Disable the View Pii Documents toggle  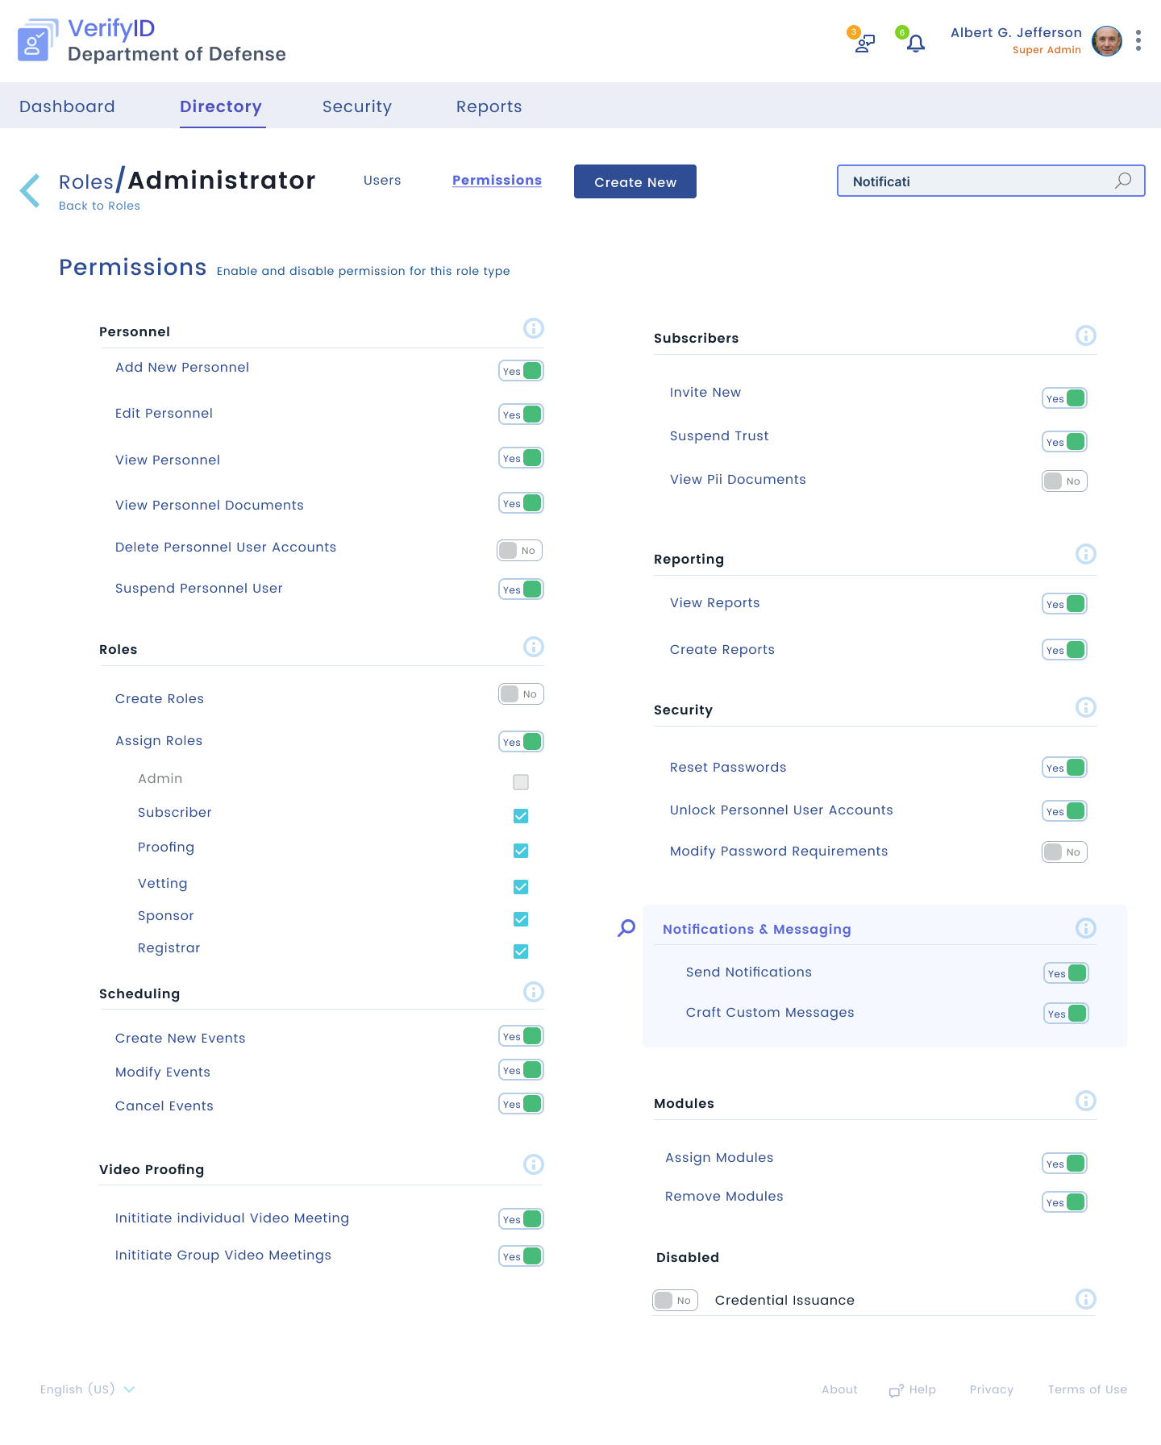click(x=1064, y=481)
